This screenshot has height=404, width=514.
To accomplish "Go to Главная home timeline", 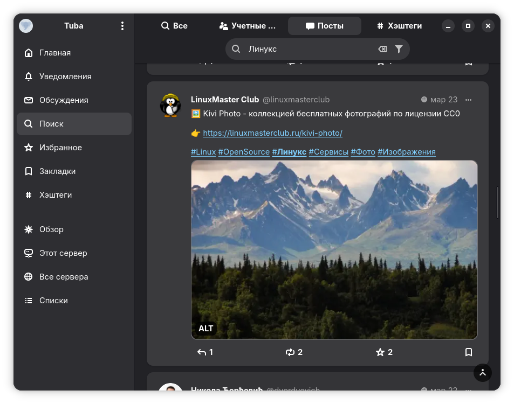I will (74, 53).
